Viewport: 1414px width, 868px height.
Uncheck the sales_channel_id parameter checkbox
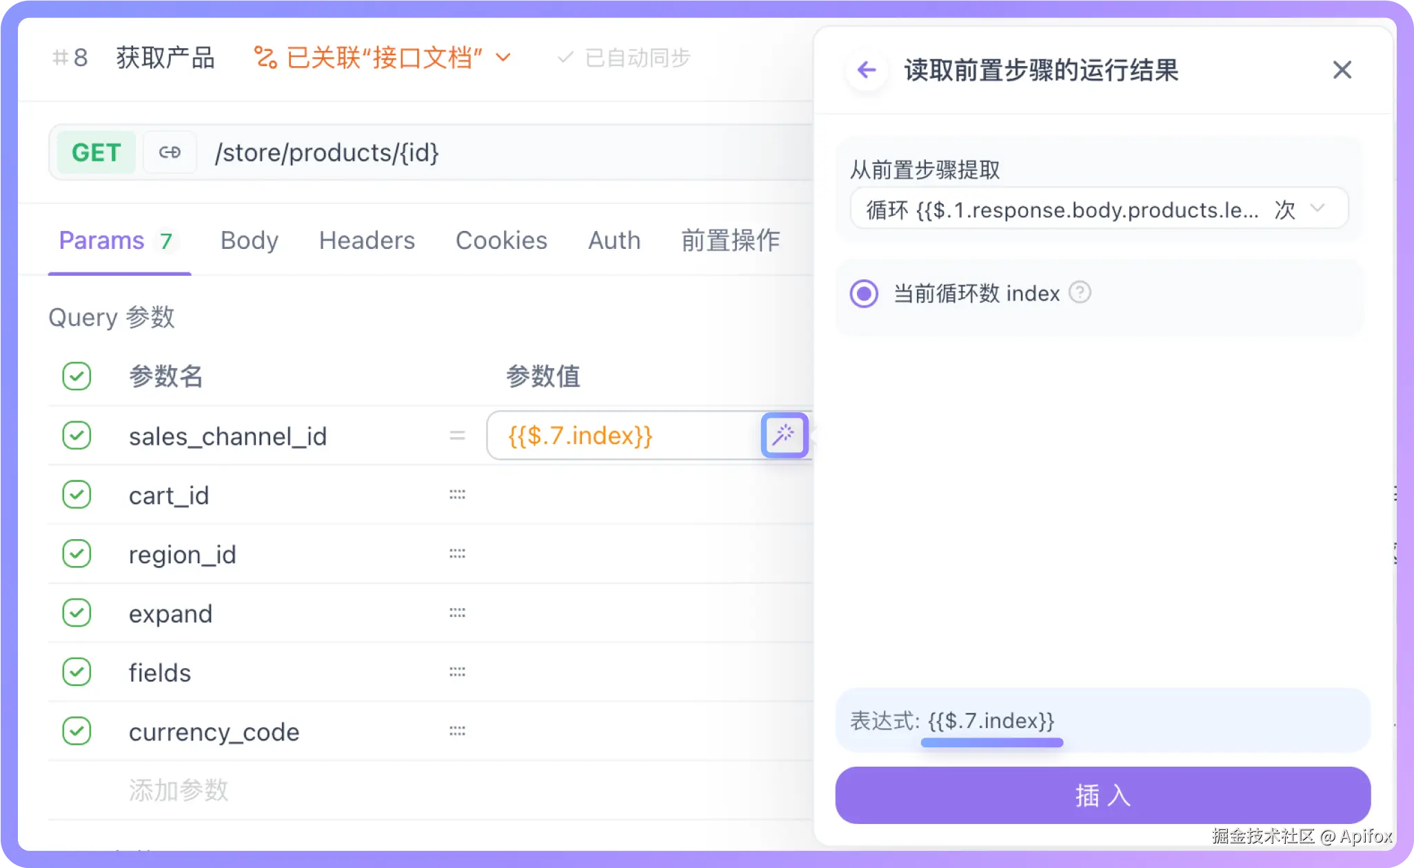[x=77, y=436]
